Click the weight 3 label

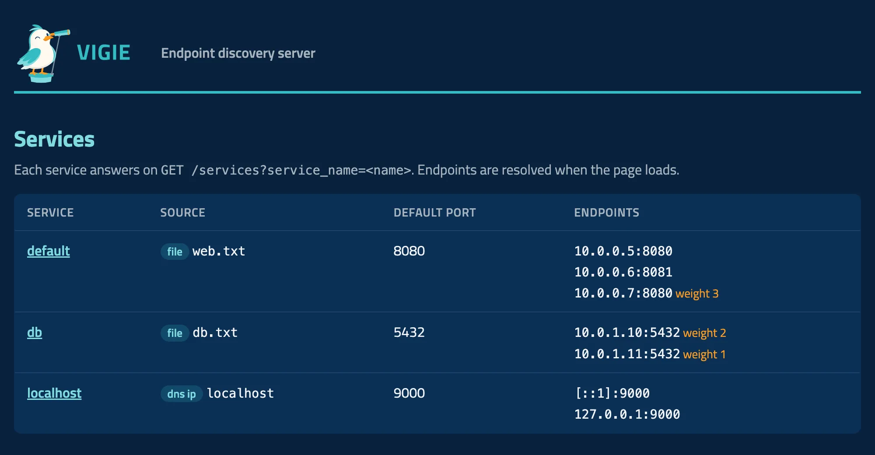tap(697, 294)
